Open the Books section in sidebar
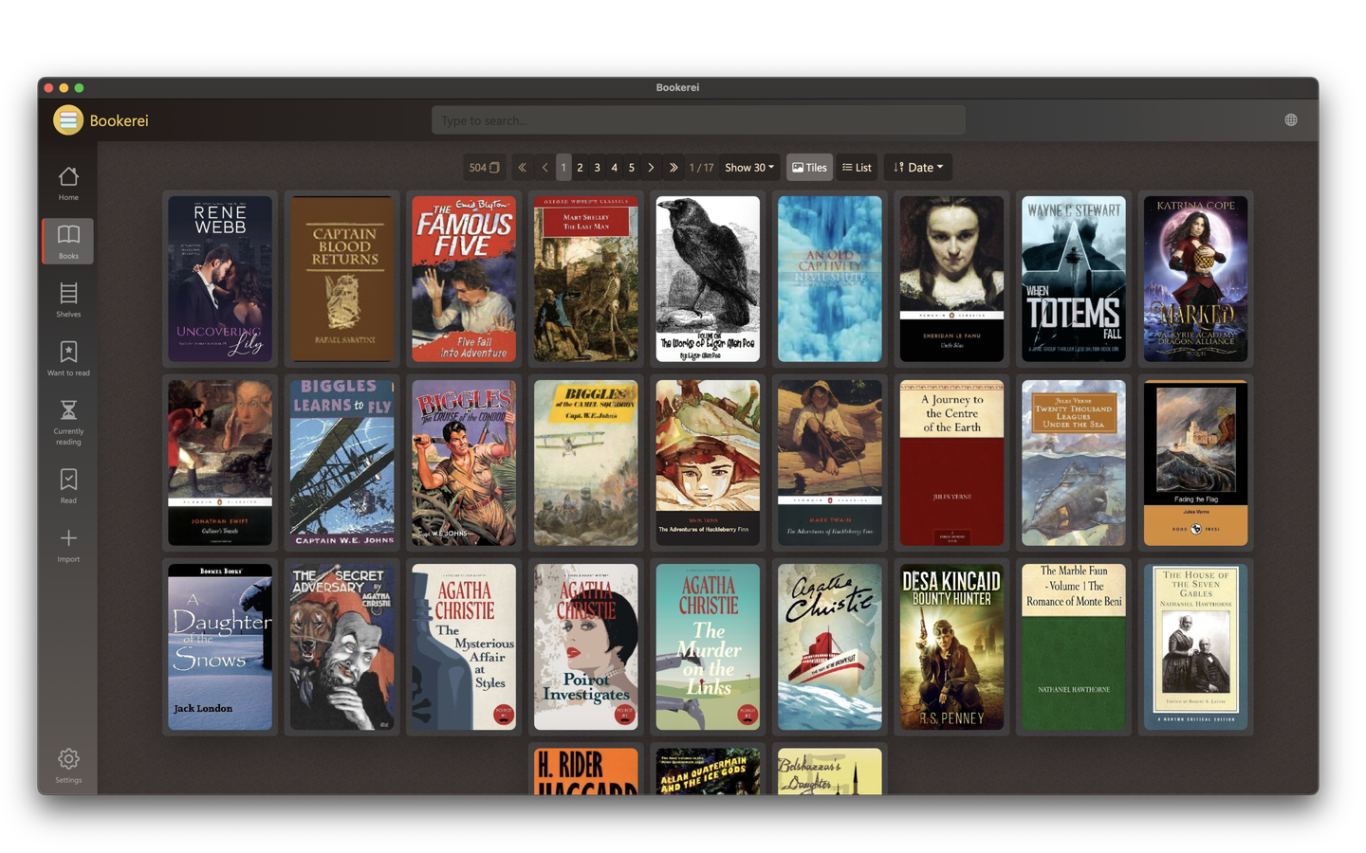The image size is (1366, 853). pos(68,242)
